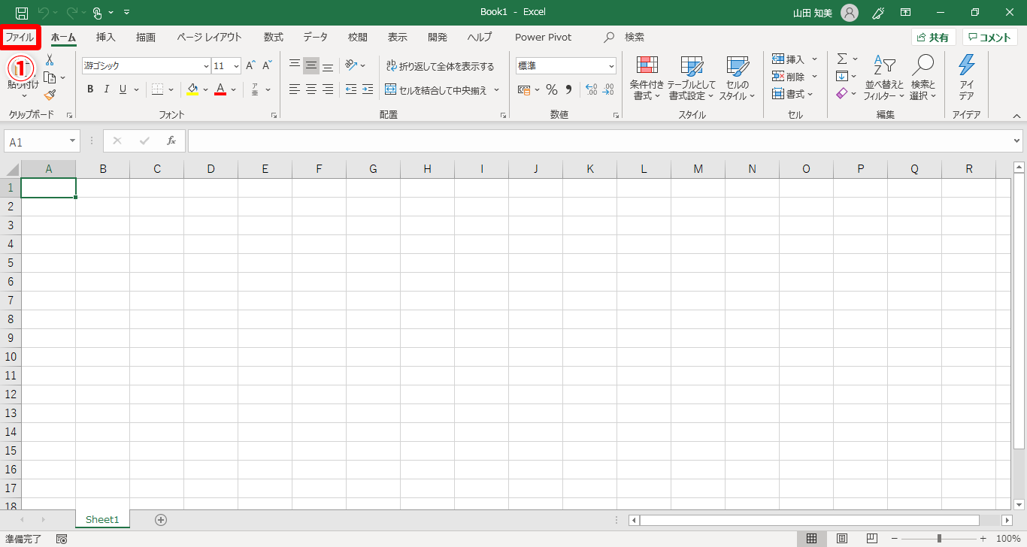Switch to the 数式 (Formulas) tab
The image size is (1027, 547).
pos(273,37)
